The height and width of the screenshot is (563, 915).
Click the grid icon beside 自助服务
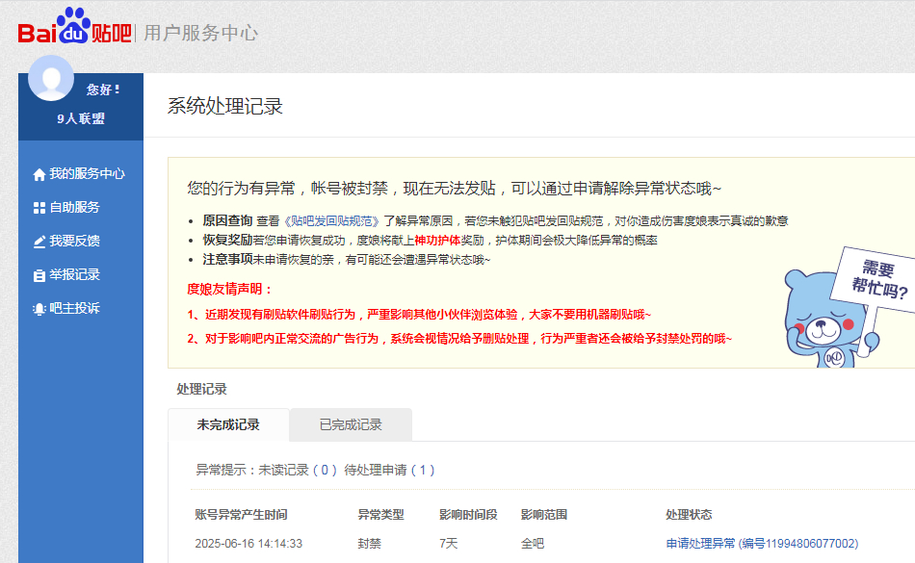39,208
